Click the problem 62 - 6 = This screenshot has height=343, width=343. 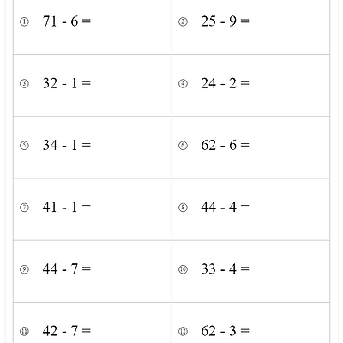[225, 145]
